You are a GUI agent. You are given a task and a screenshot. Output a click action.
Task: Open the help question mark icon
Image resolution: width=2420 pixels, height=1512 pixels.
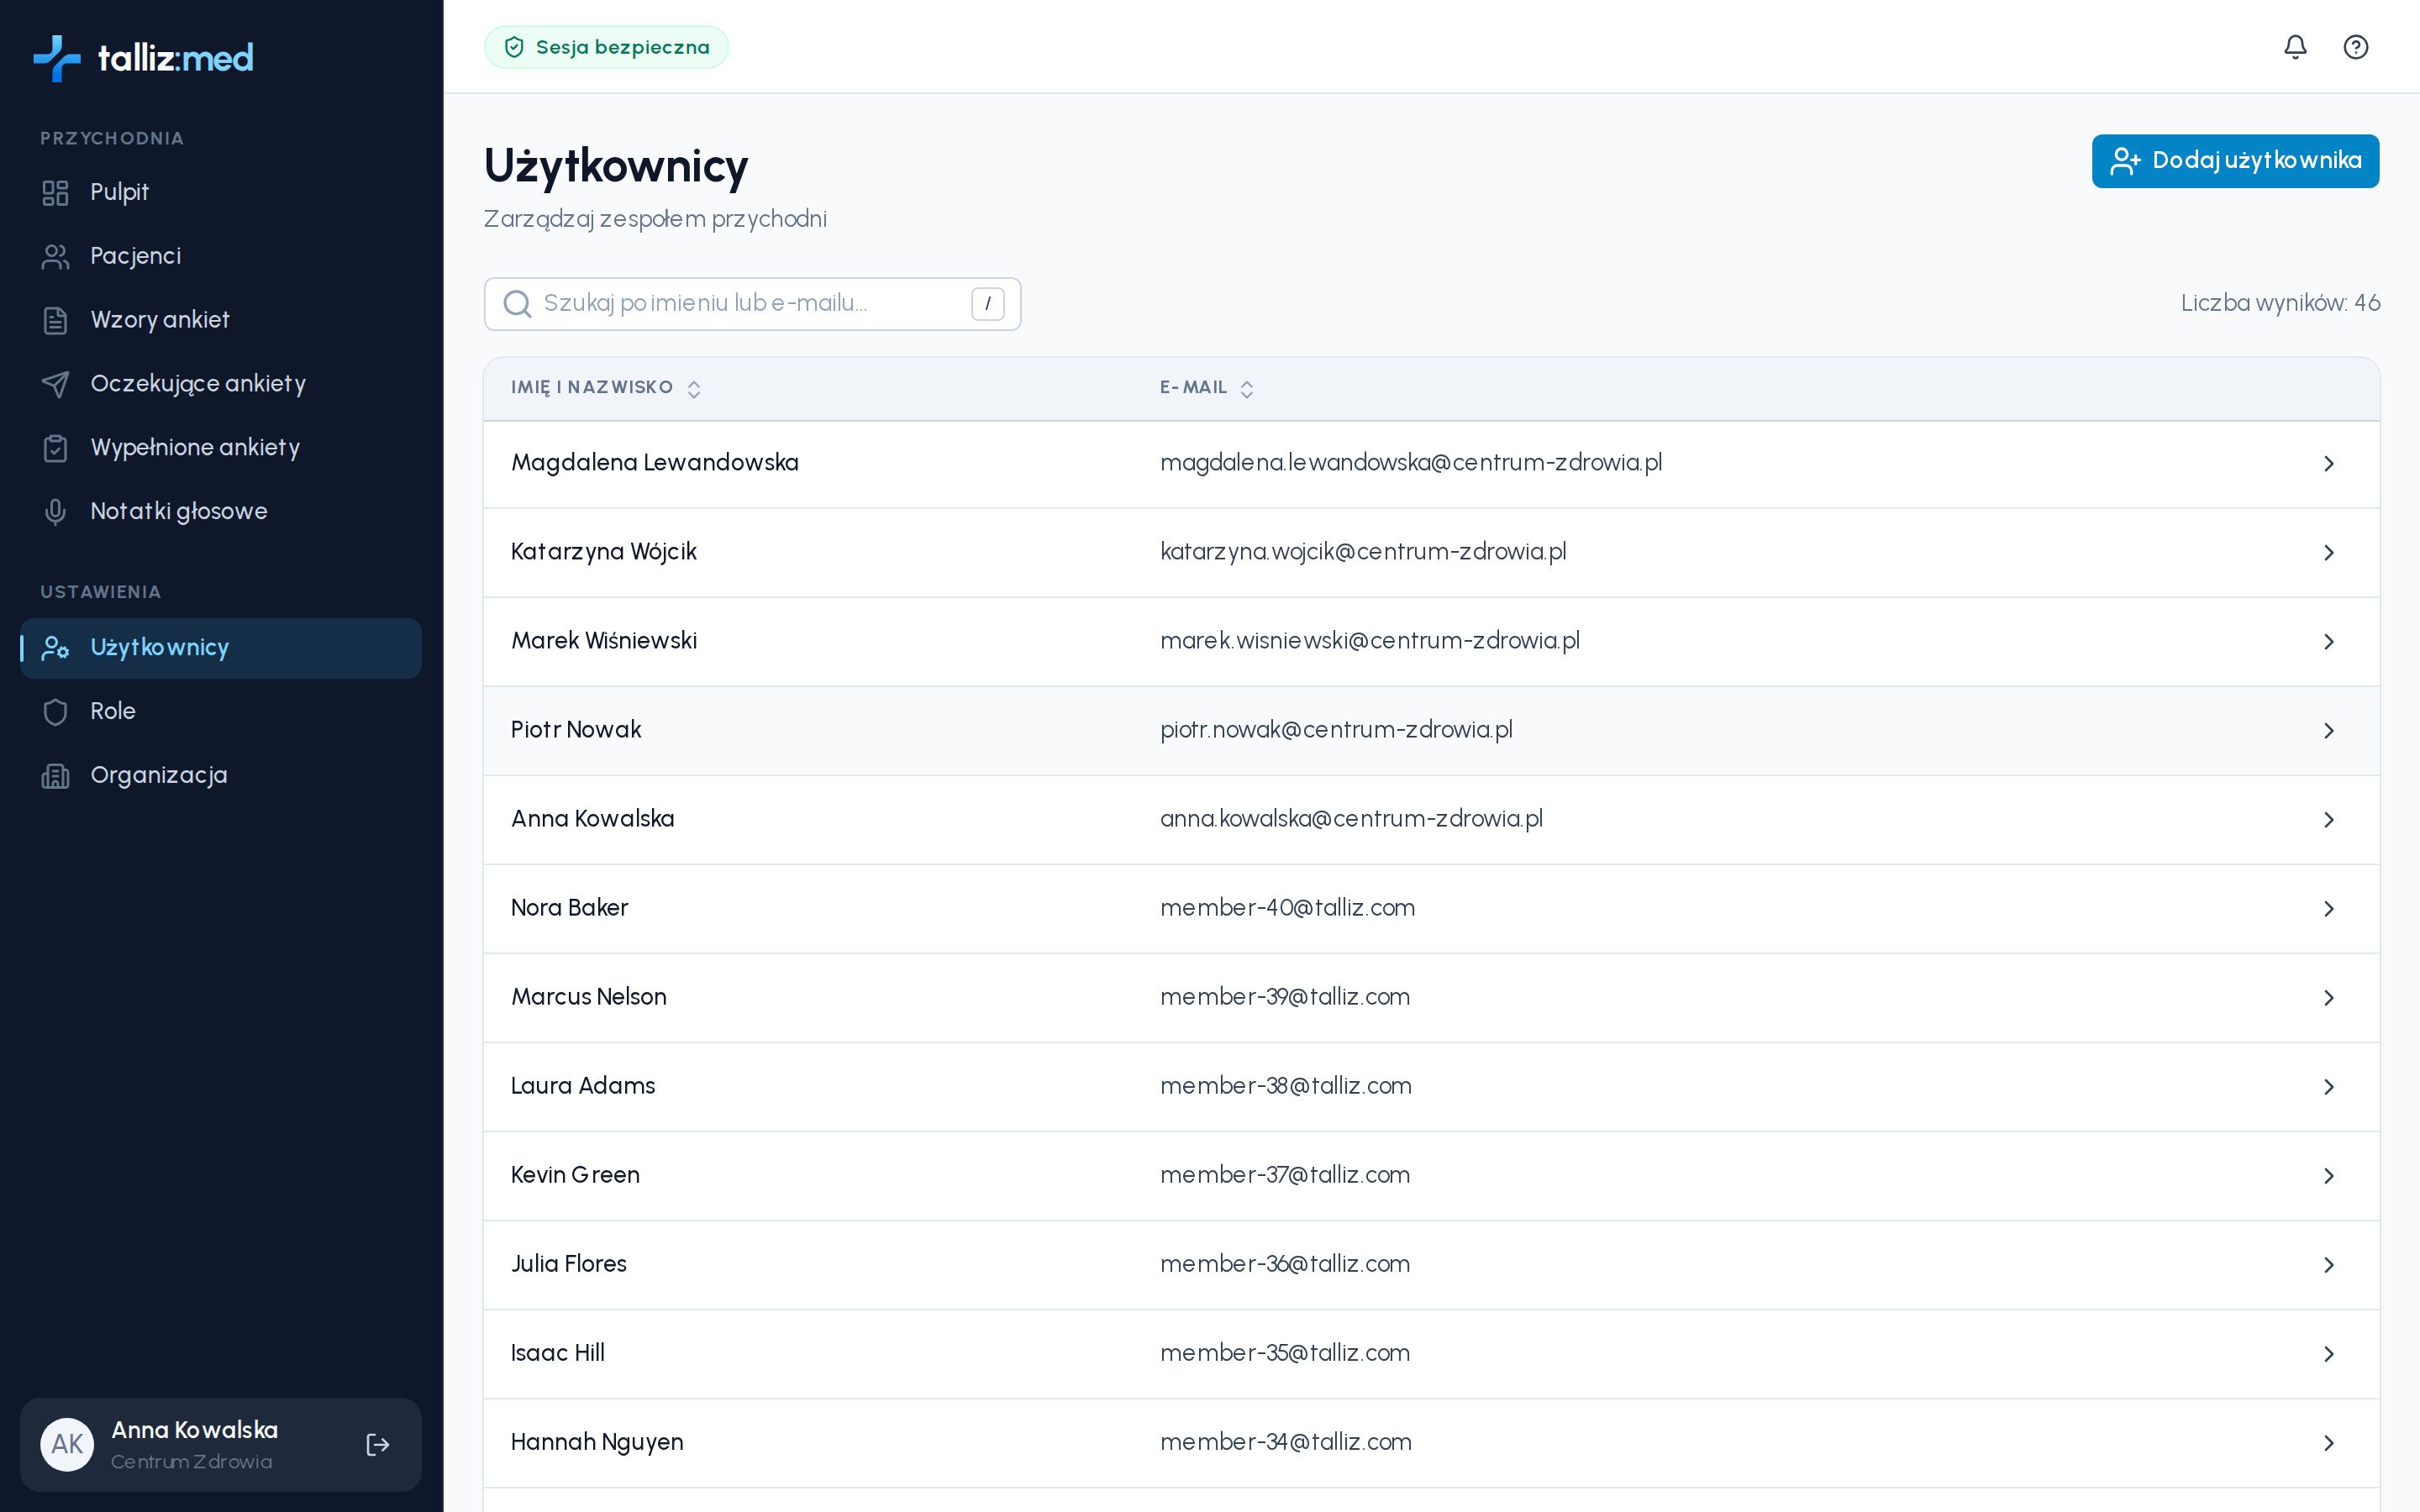2355,47
